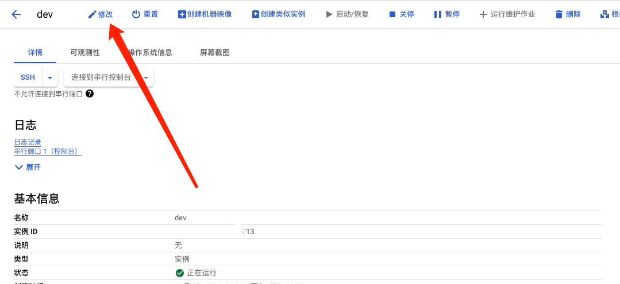620x284 pixels.
Task: Click 创建机器映像 in the toolbar
Action: pyautogui.click(x=205, y=14)
